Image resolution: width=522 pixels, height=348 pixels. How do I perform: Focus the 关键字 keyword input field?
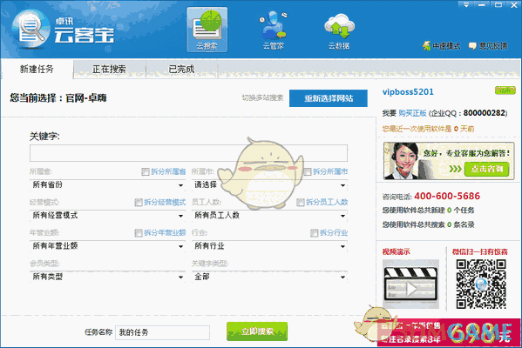click(188, 153)
